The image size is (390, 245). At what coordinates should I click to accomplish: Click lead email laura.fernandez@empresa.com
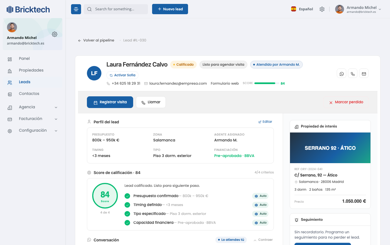click(x=178, y=83)
